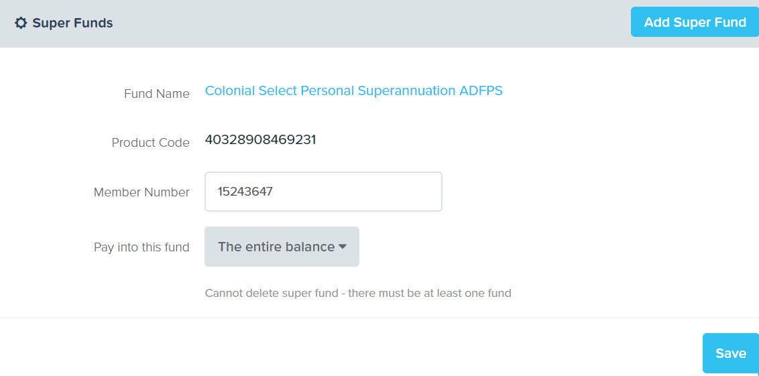The image size is (759, 376).
Task: Click "The entire balance" text in the dropdown
Action: tap(276, 247)
